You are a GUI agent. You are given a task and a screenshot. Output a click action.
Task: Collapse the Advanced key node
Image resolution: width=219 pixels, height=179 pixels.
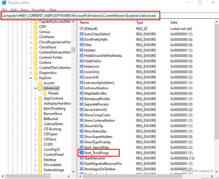coord(35,88)
